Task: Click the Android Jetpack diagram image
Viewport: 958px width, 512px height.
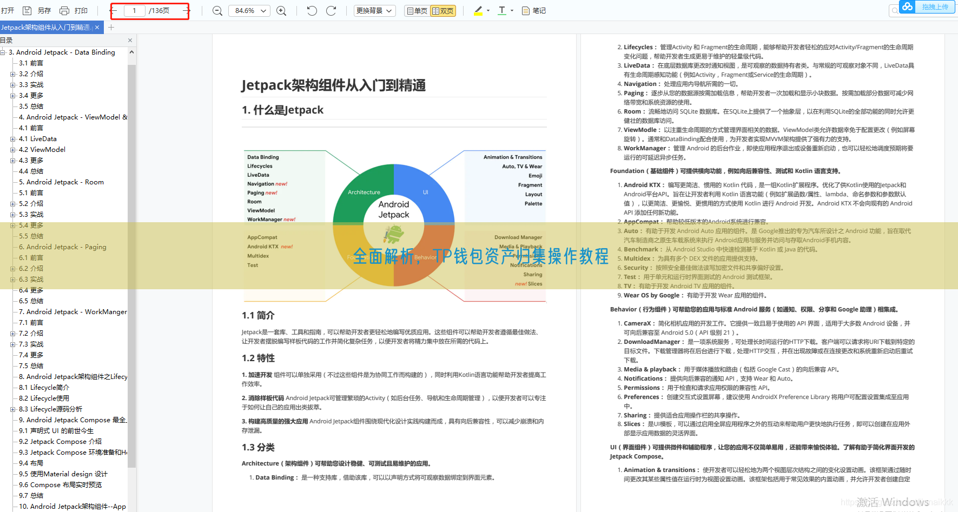Action: [394, 225]
